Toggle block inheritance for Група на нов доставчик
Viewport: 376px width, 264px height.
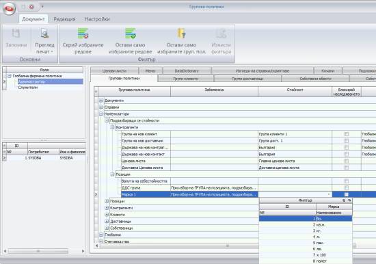[x=347, y=141]
